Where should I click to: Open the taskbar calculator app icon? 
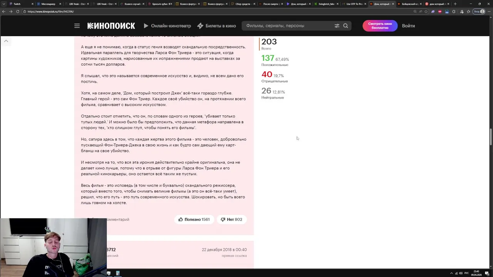pos(118,273)
